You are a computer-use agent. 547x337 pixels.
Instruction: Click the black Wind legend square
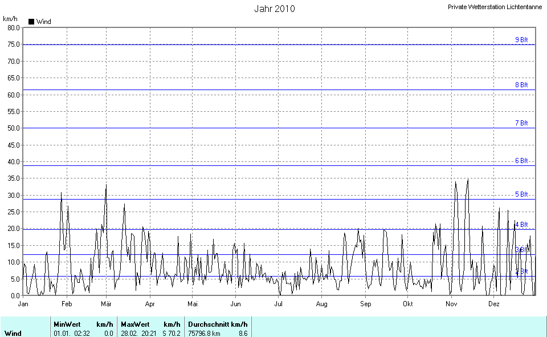pos(31,22)
